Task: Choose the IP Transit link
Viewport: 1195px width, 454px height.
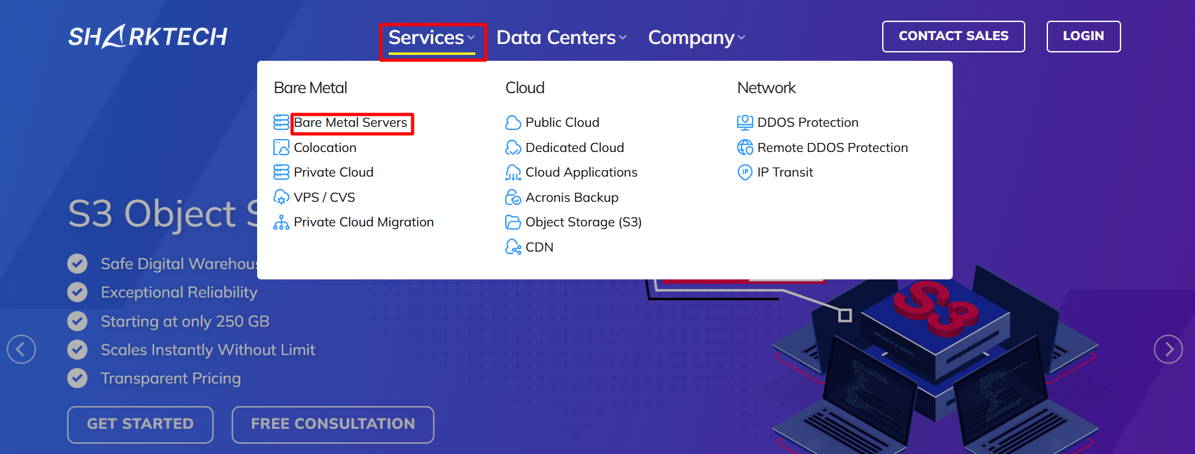Action: pyautogui.click(x=786, y=172)
